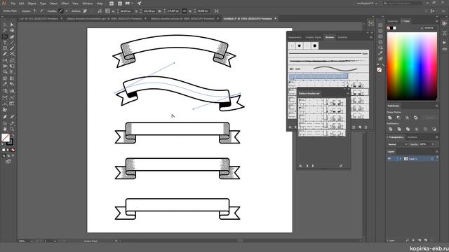The height and width of the screenshot is (252, 449).
Task: Open Color panel options menu
Action: tap(436, 21)
